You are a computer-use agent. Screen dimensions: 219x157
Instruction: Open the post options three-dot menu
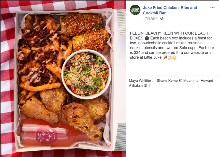coord(212,7)
